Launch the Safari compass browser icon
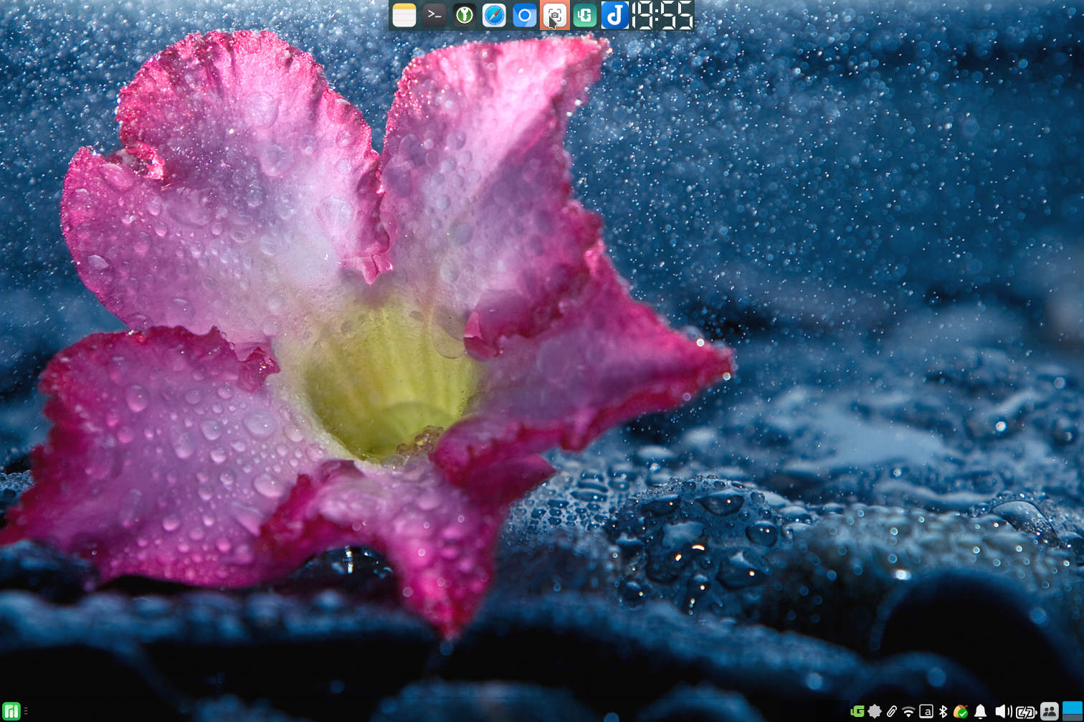Viewport: 1084px width, 722px height. (x=494, y=15)
